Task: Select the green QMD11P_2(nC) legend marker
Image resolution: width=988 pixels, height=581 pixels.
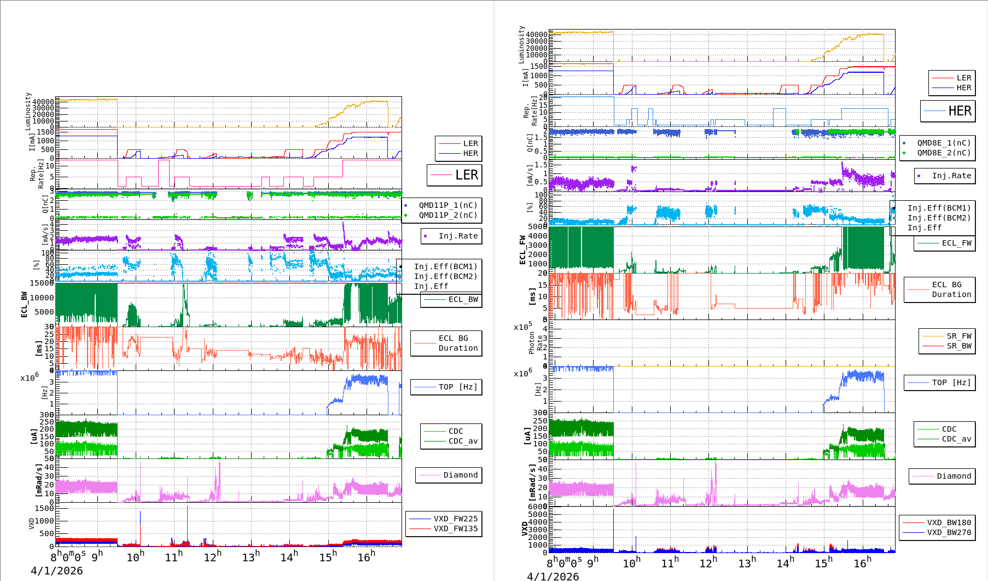Action: click(x=405, y=216)
